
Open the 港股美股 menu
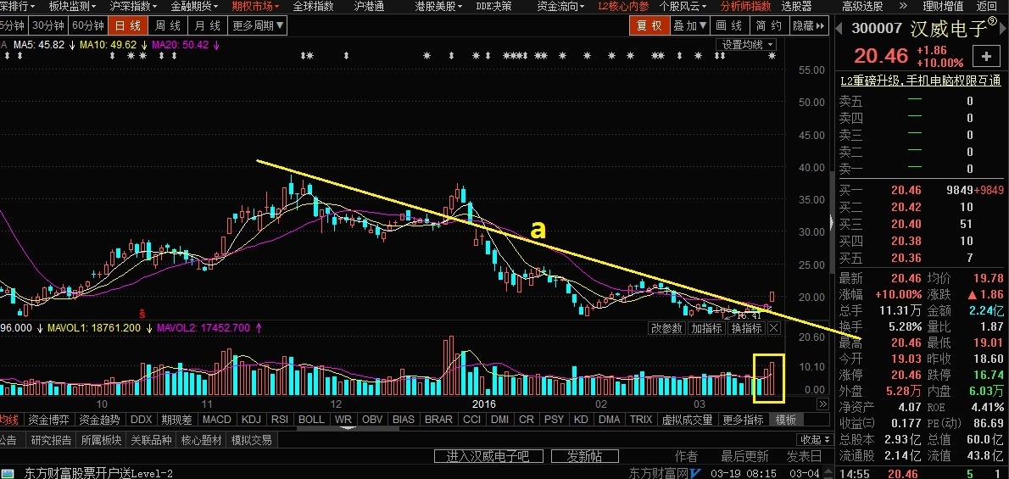439,7
